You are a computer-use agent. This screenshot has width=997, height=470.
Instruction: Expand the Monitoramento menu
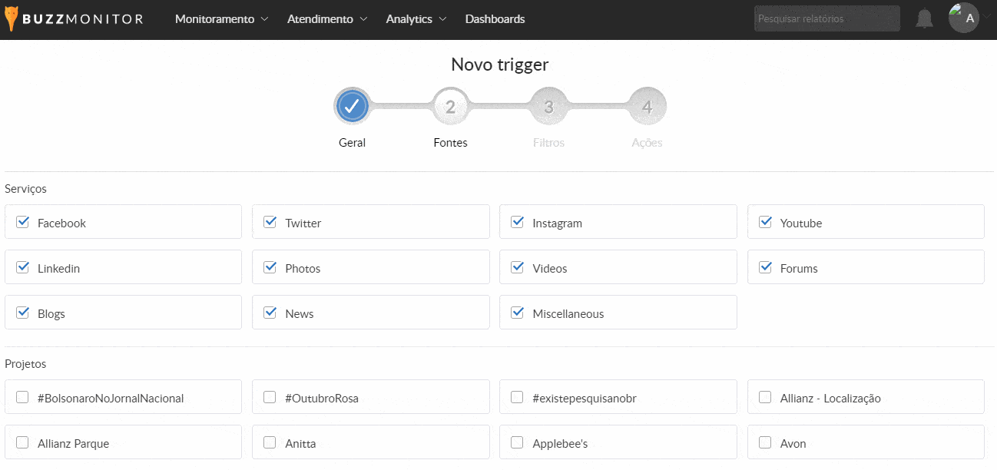(x=221, y=19)
